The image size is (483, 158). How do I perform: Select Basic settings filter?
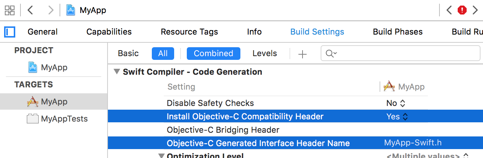[128, 54]
